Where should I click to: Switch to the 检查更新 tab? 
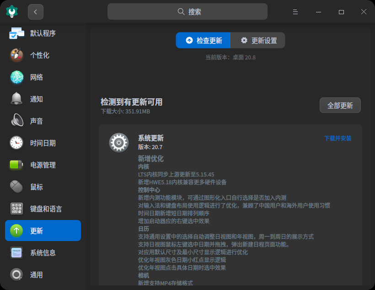(x=203, y=40)
